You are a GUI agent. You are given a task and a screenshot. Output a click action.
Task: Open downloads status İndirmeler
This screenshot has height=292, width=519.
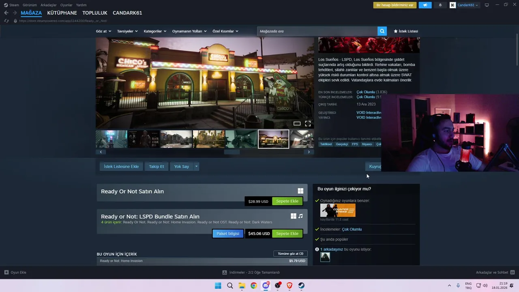pyautogui.click(x=251, y=273)
